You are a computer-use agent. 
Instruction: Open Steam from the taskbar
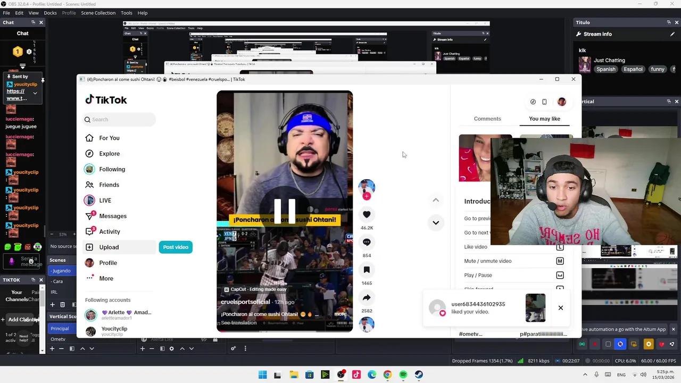tap(419, 374)
